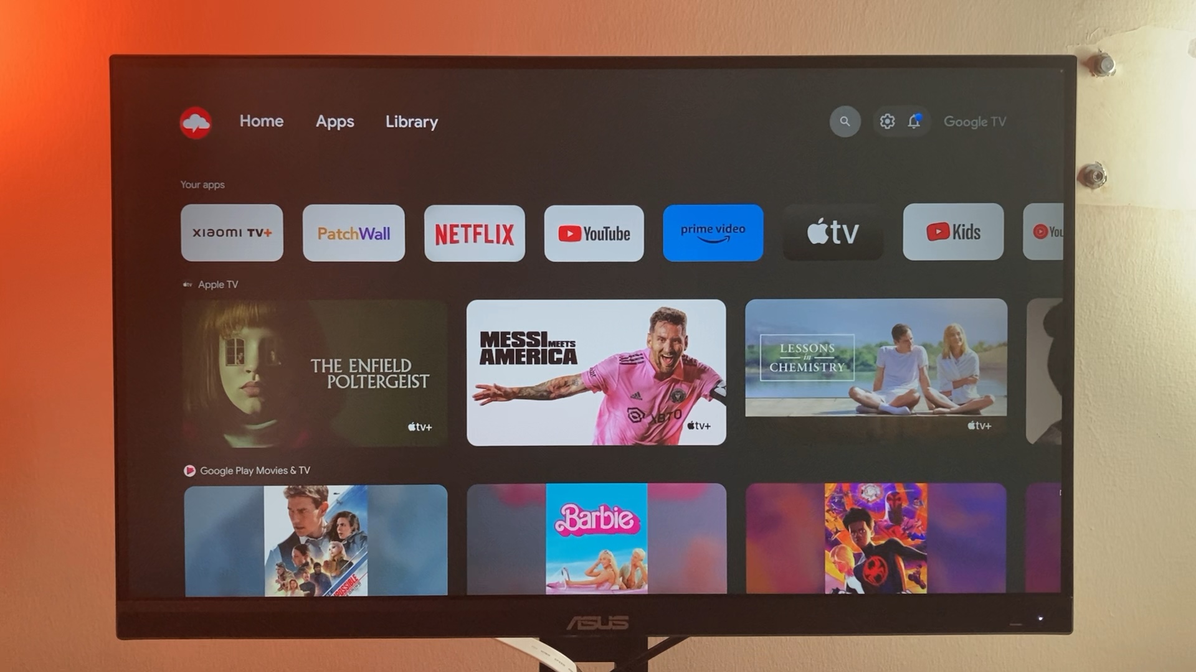Viewport: 1196px width, 672px height.
Task: Launch YouTube app
Action: click(594, 232)
